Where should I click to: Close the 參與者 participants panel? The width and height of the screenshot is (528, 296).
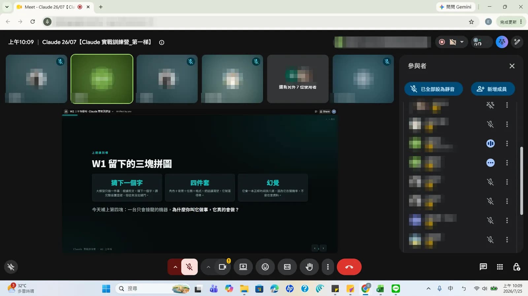(x=512, y=66)
